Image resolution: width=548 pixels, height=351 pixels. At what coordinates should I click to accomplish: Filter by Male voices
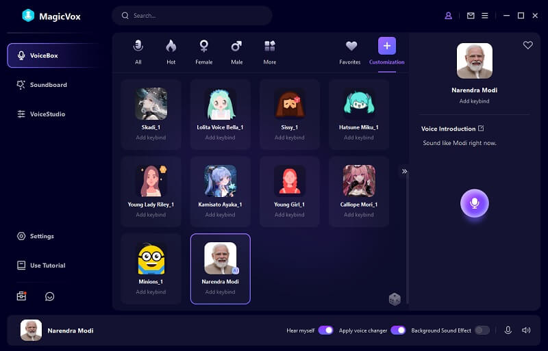pyautogui.click(x=236, y=52)
